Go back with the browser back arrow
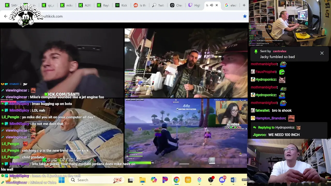The height and width of the screenshot is (186, 331). (x=6, y=16)
